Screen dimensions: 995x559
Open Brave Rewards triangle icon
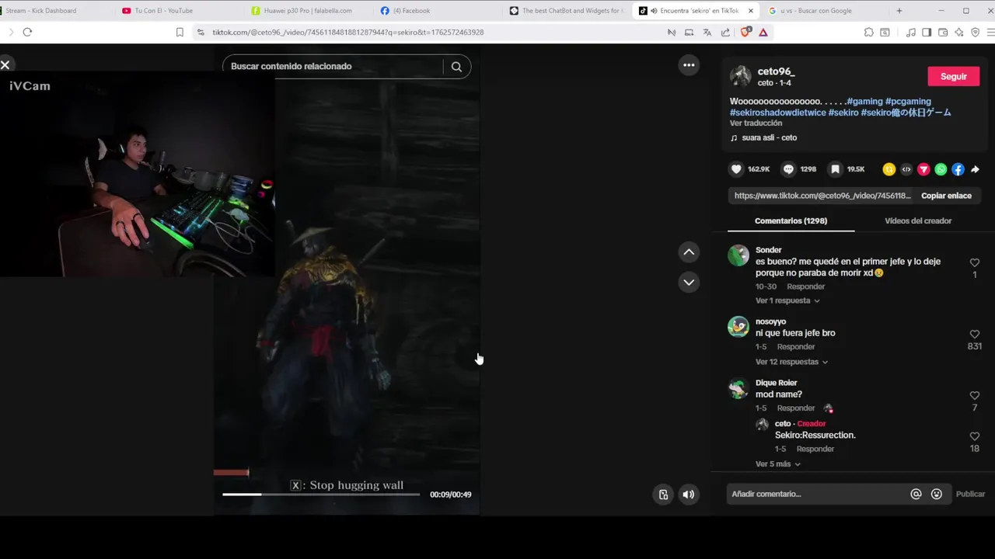click(x=763, y=32)
